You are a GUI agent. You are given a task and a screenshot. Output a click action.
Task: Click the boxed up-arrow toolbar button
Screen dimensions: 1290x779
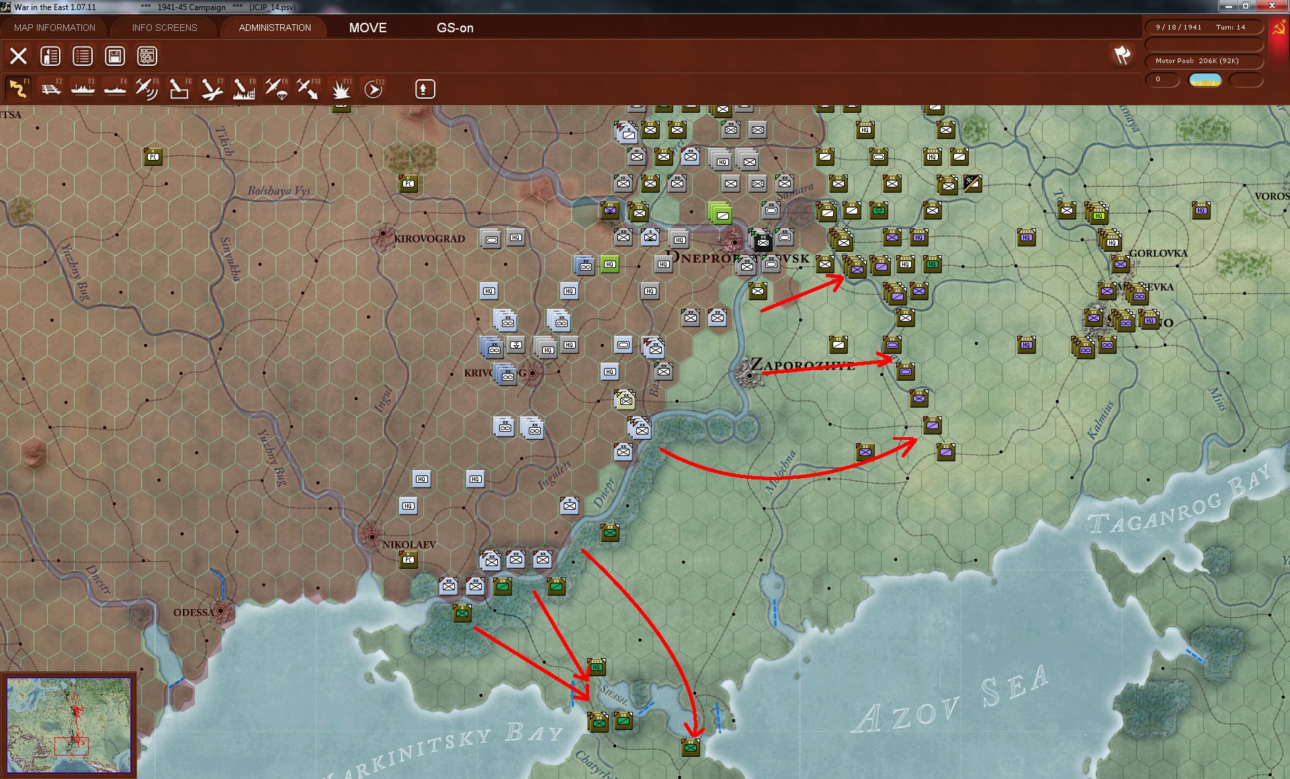[425, 89]
